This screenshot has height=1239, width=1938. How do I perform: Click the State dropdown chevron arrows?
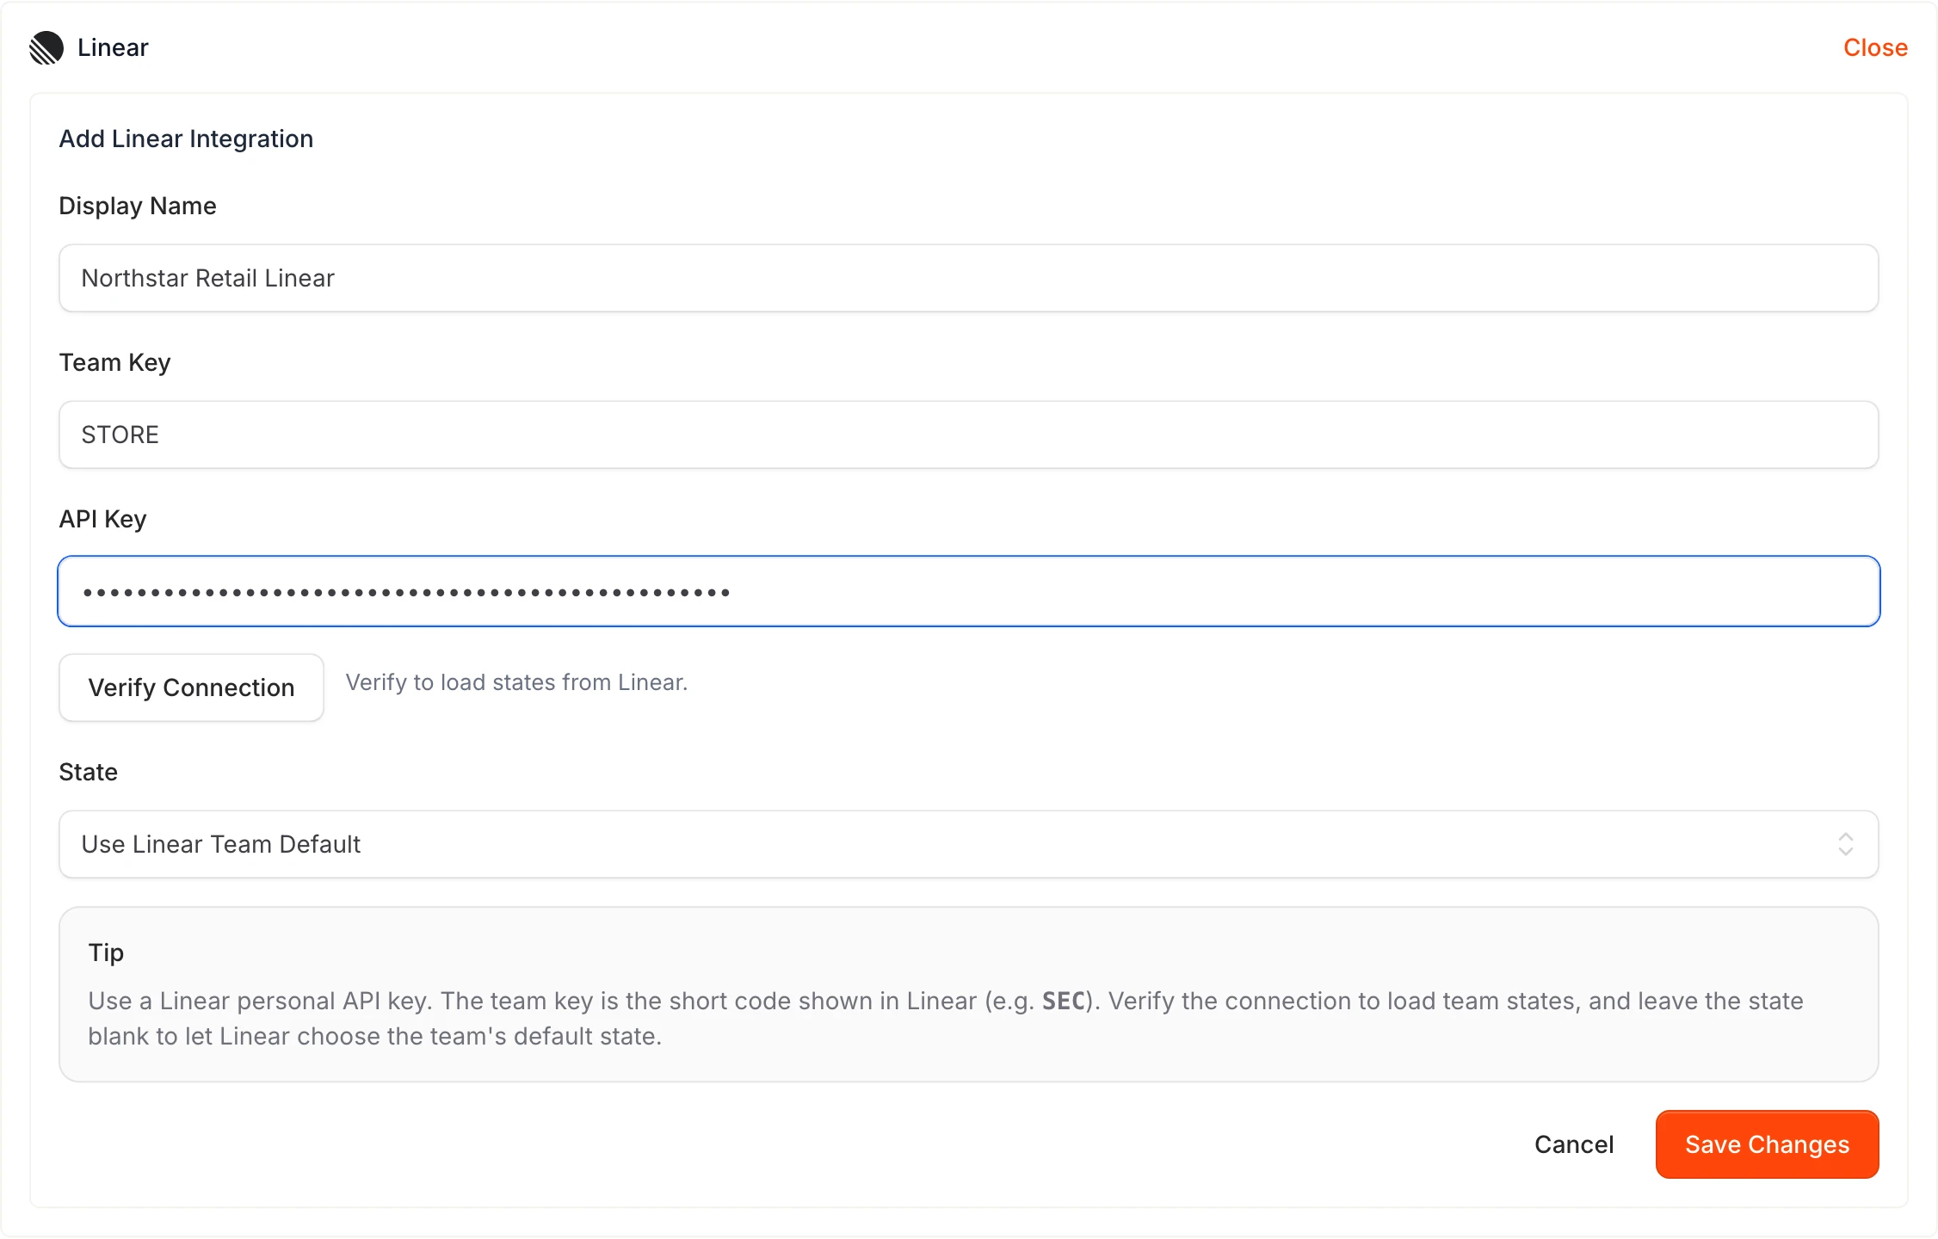[x=1845, y=844]
